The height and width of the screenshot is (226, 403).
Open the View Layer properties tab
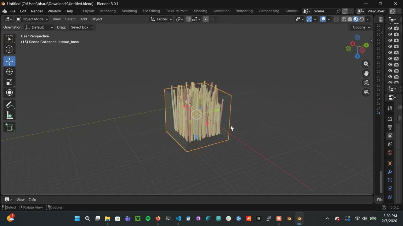click(390, 136)
